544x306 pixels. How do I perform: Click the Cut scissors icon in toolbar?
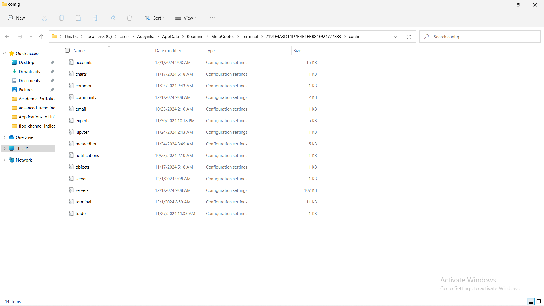coord(44,18)
